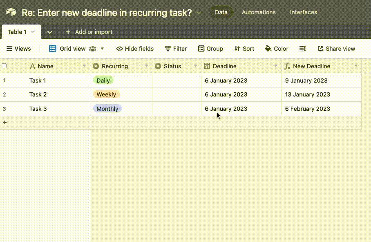Viewport: 371px width, 242px height.
Task: Click the Status single select field icon
Action: click(x=158, y=66)
